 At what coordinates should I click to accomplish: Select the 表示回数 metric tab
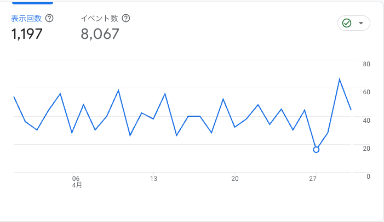26,19
